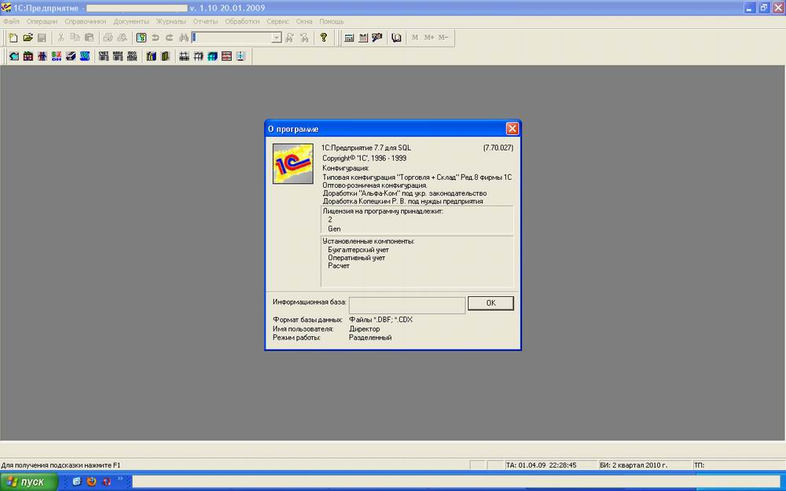Image resolution: width=786 pixels, height=491 pixels.
Task: Click the New document toolbar icon
Action: (13, 38)
